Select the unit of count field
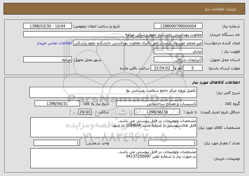This screenshot has height=176, width=249. [57, 143]
